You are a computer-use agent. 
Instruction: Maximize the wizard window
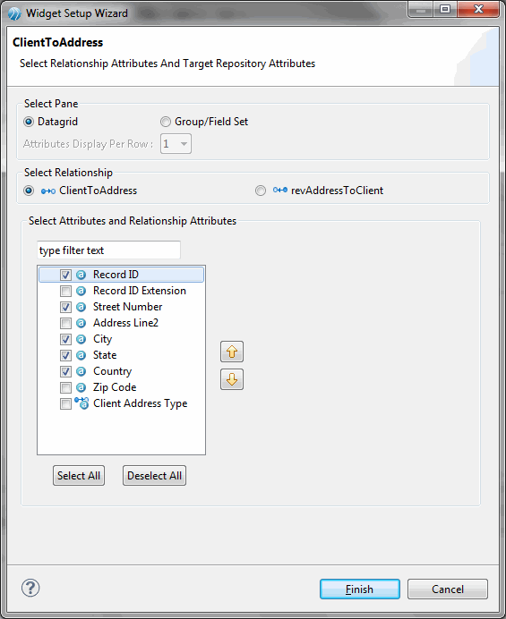445,9
